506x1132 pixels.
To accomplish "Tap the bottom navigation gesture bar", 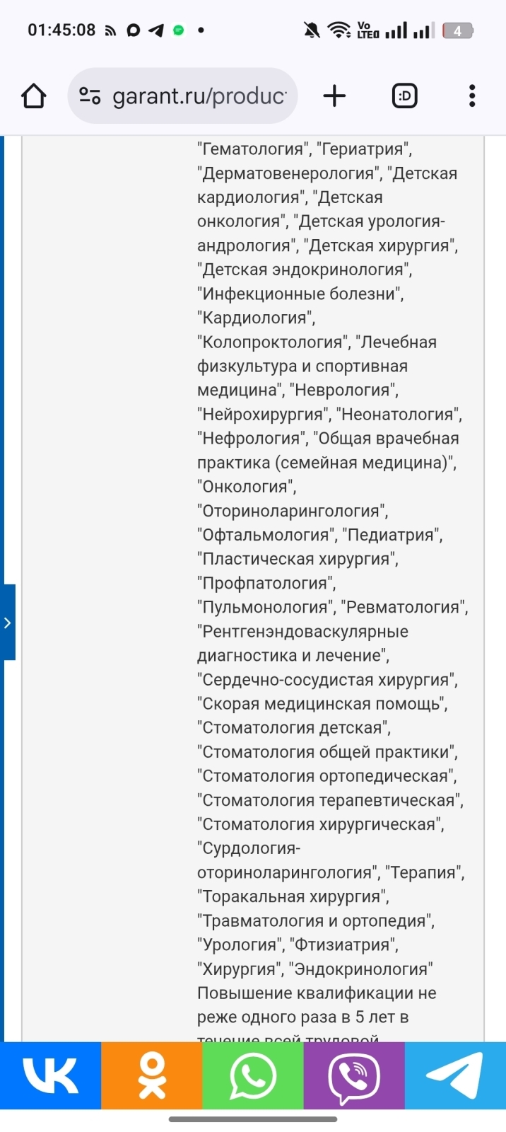I will (253, 1119).
